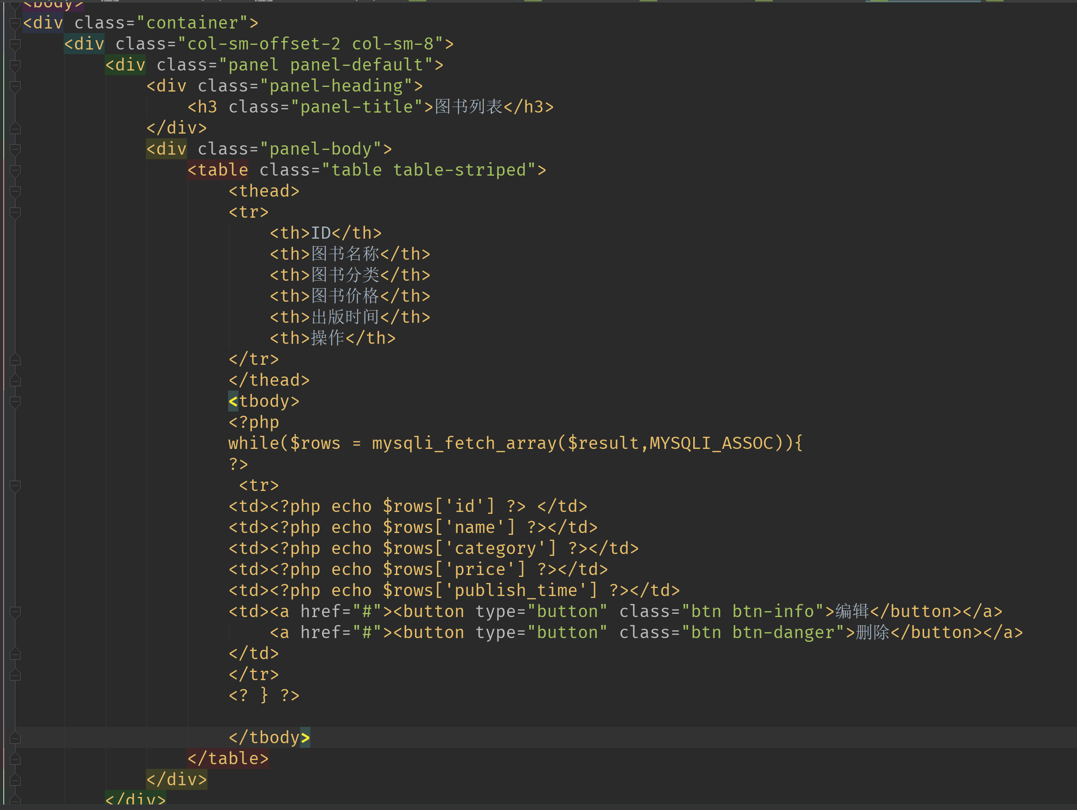Click the "panel-title" class value
Viewport: 1077px width, 810px height.
click(357, 107)
